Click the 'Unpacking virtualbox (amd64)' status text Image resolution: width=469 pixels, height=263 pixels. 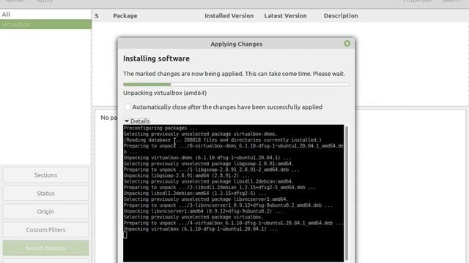(165, 93)
